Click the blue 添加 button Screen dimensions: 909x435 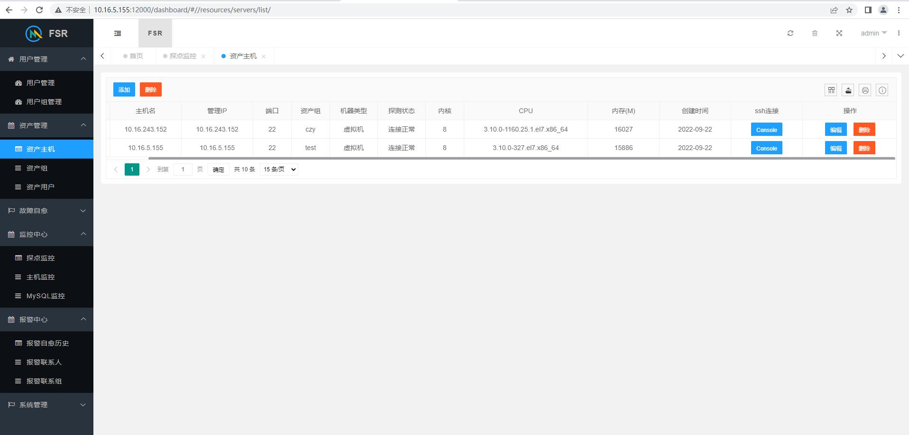click(x=124, y=89)
